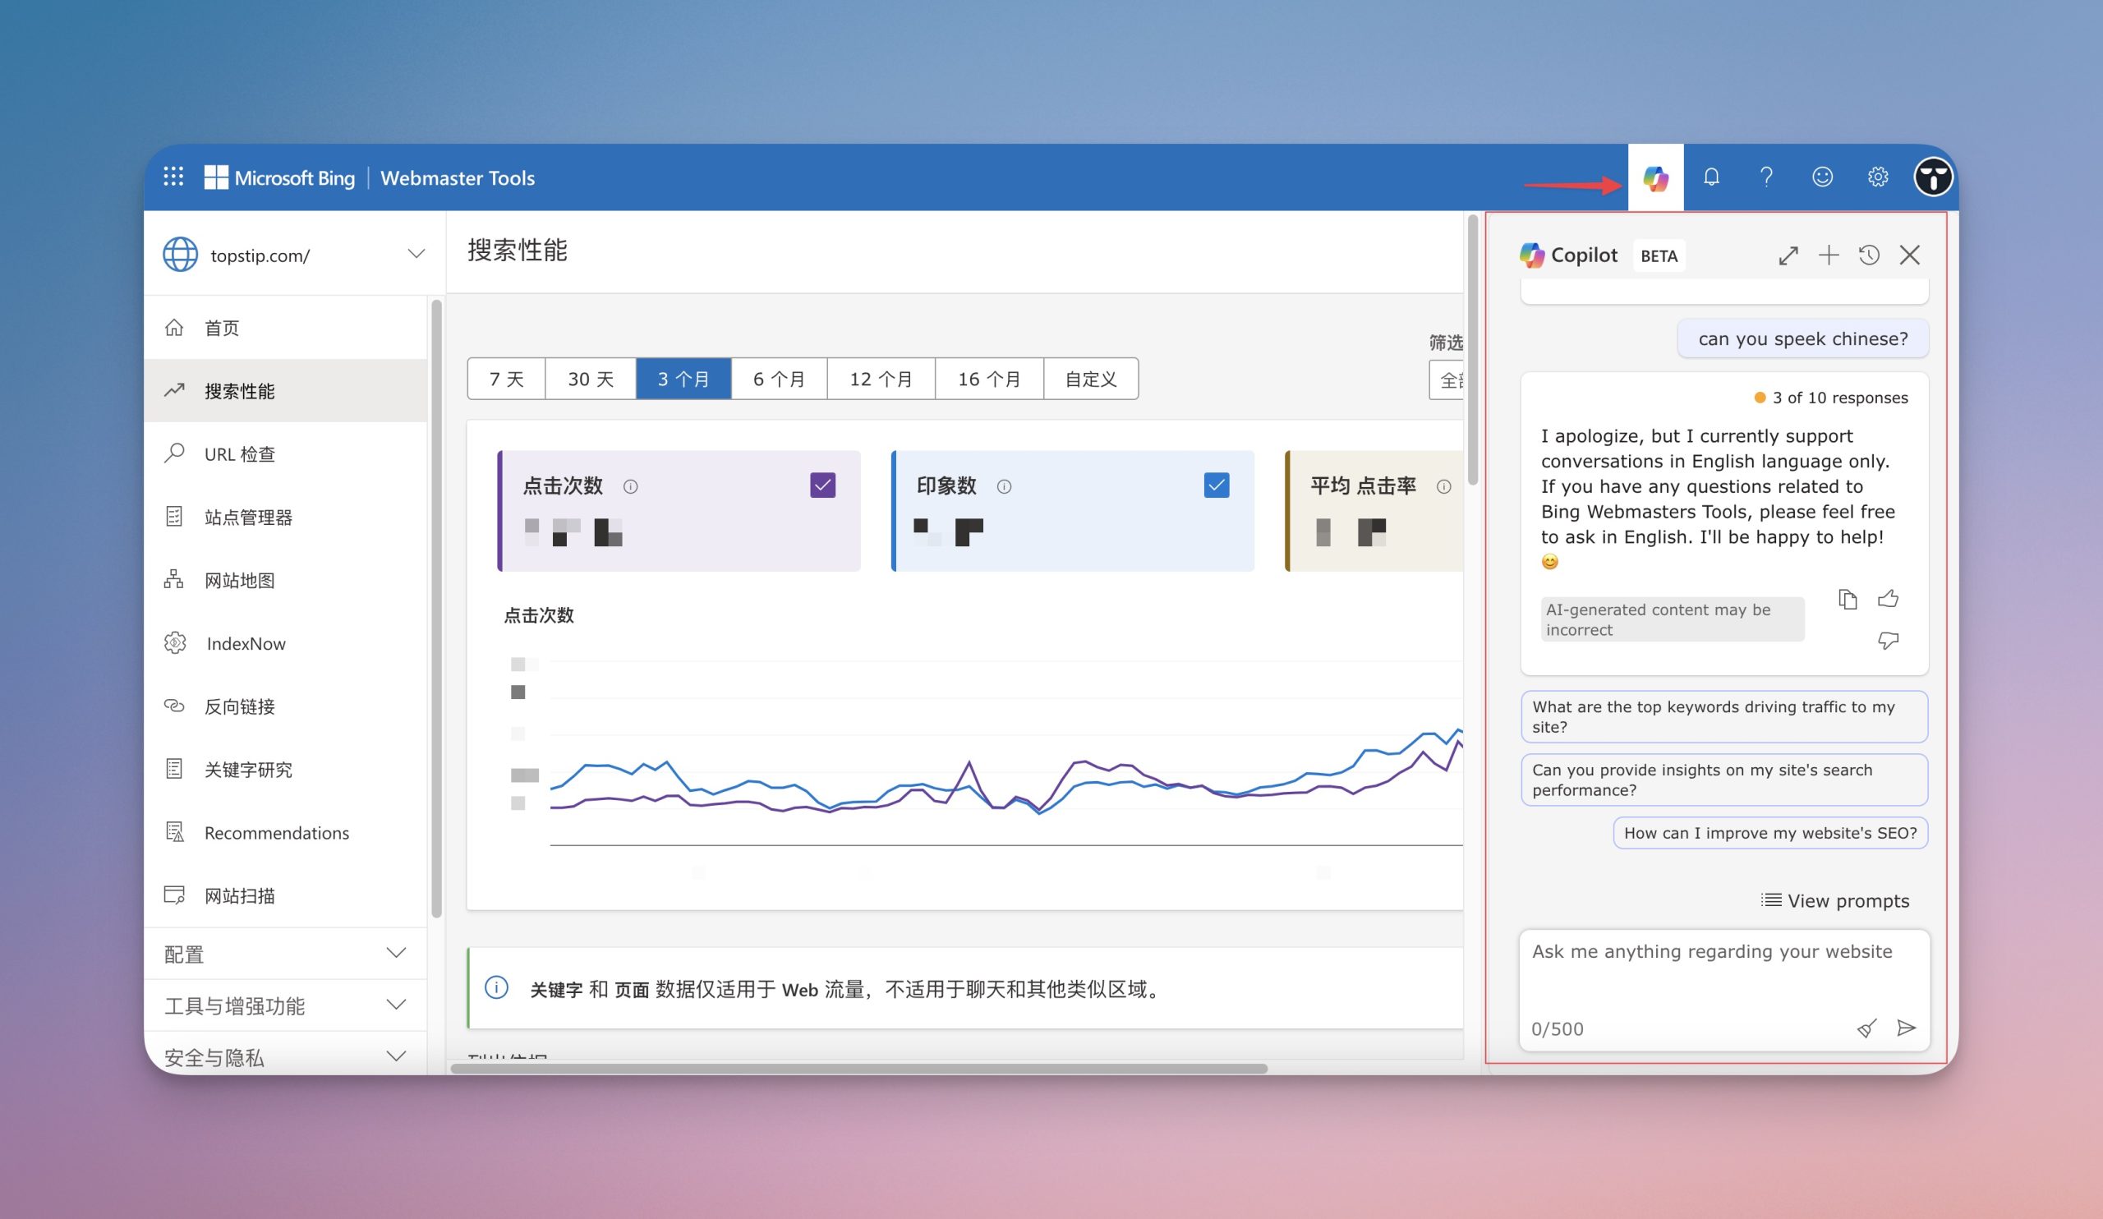Click 'AI-generated content may be incorrect' notice
The width and height of the screenshot is (2103, 1219).
click(x=1672, y=619)
